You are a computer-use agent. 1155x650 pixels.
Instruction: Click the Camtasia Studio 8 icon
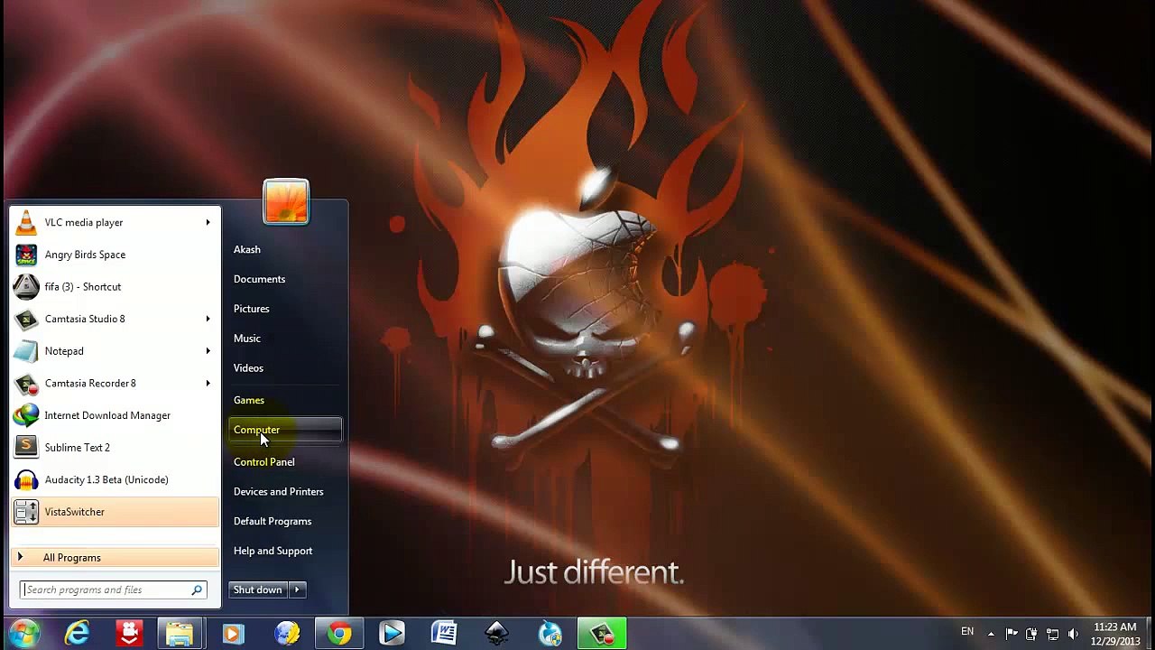click(26, 319)
